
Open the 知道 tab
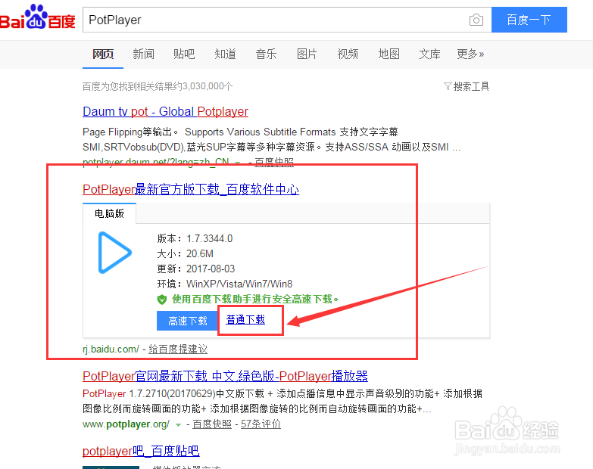tap(225, 54)
